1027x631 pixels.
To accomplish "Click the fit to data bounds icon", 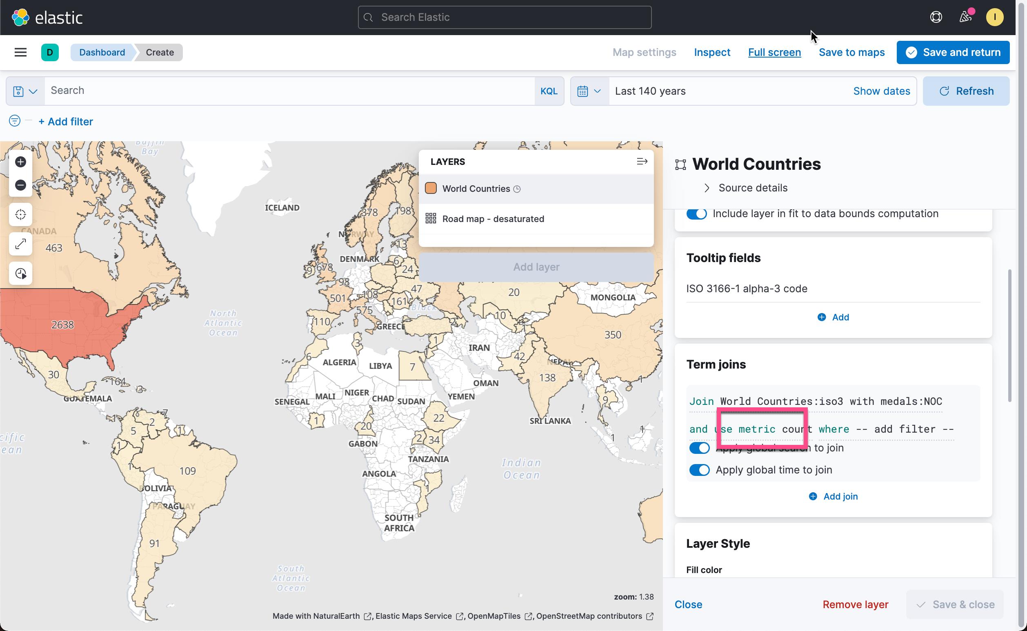I will [x=20, y=215].
